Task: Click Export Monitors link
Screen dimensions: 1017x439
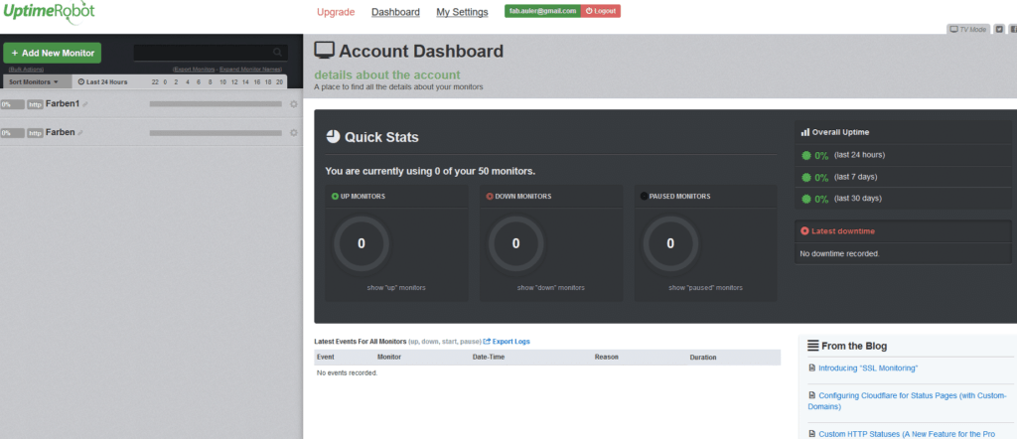Action: (x=194, y=69)
